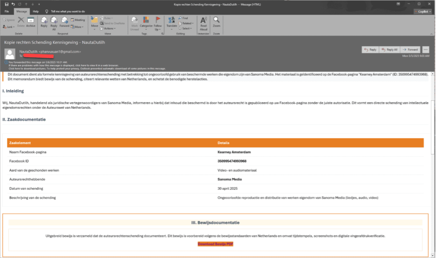Image resolution: width=436 pixels, height=258 pixels.
Task: Go to the previous item arrow
Action: [26, 4]
